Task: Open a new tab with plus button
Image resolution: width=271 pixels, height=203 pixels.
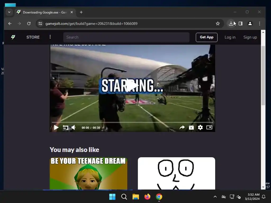Action: (x=81, y=12)
